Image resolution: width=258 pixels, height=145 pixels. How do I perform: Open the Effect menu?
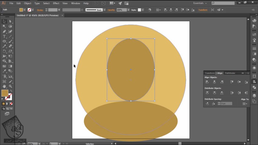coord(56,3)
